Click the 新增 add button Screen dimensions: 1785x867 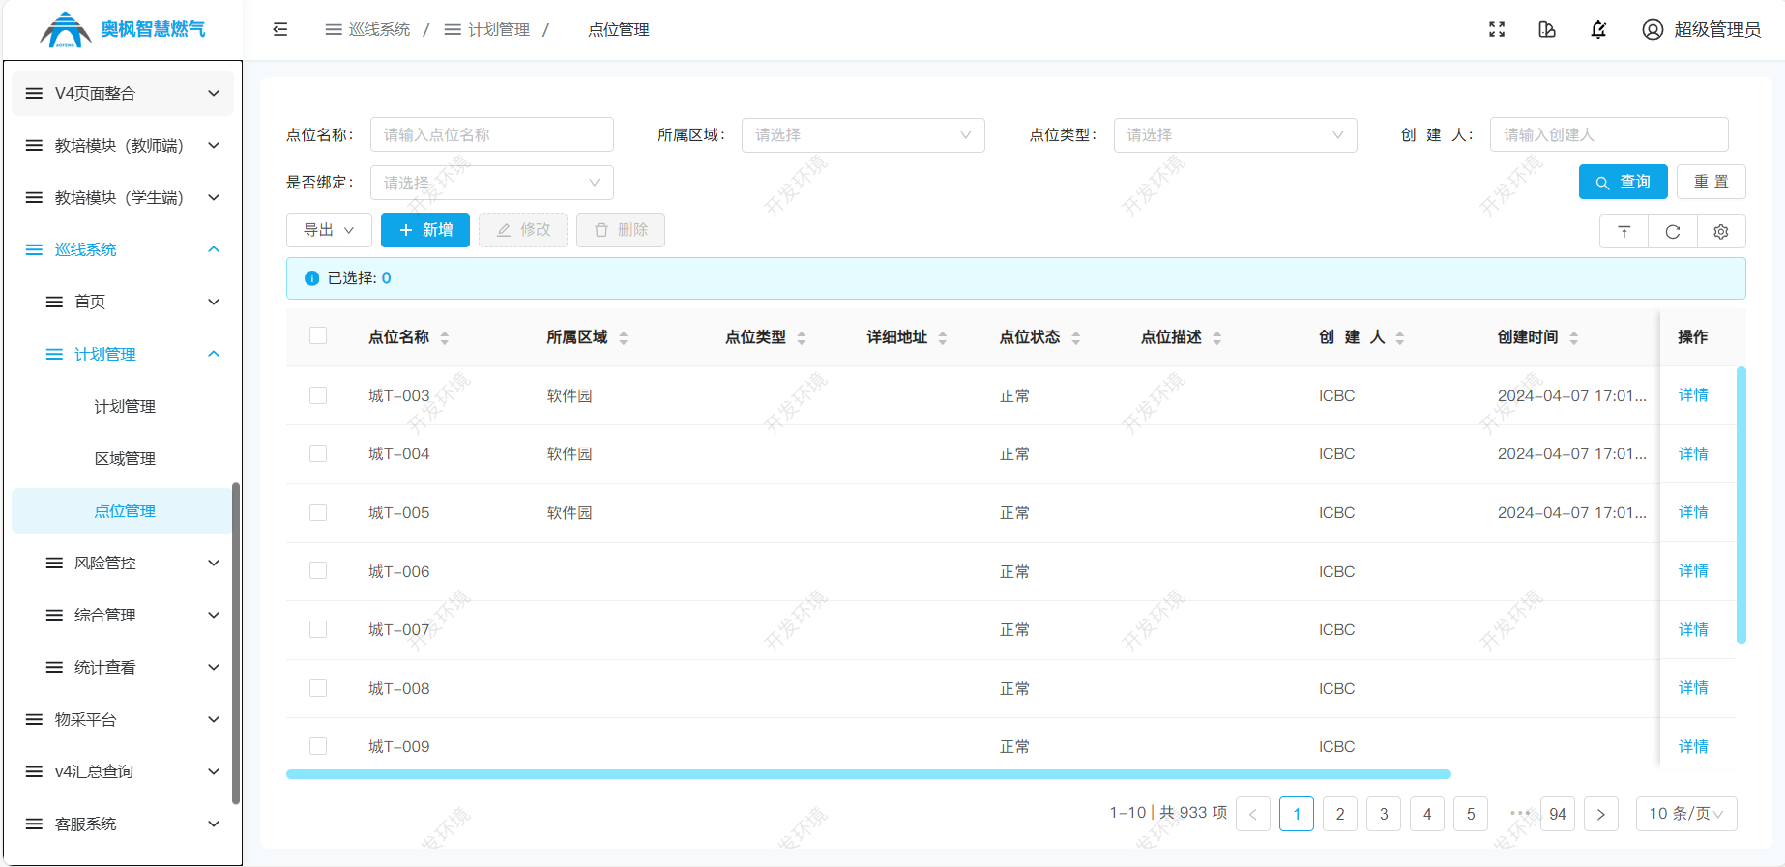(x=425, y=230)
